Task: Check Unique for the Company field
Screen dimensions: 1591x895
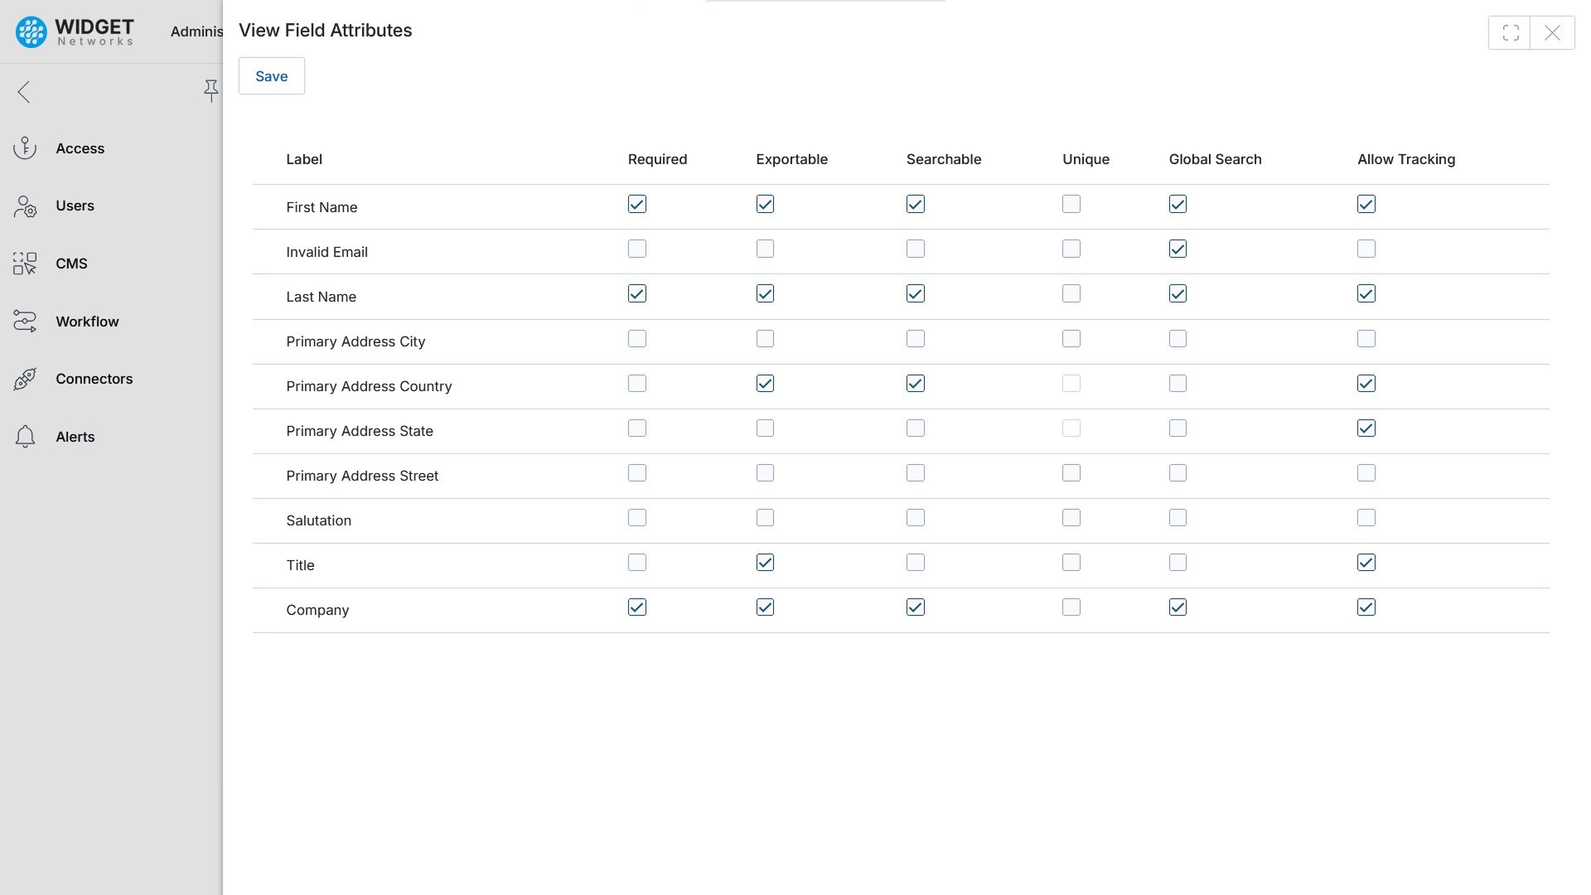Action: (1071, 607)
